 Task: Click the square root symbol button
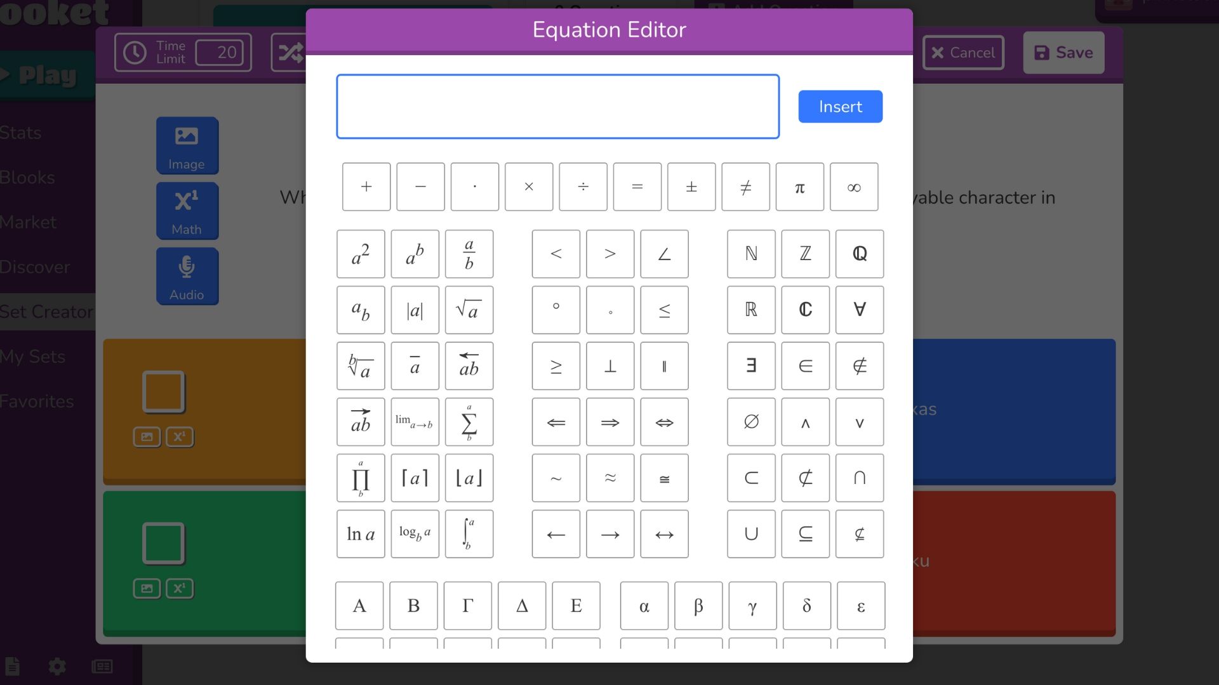pyautogui.click(x=468, y=310)
